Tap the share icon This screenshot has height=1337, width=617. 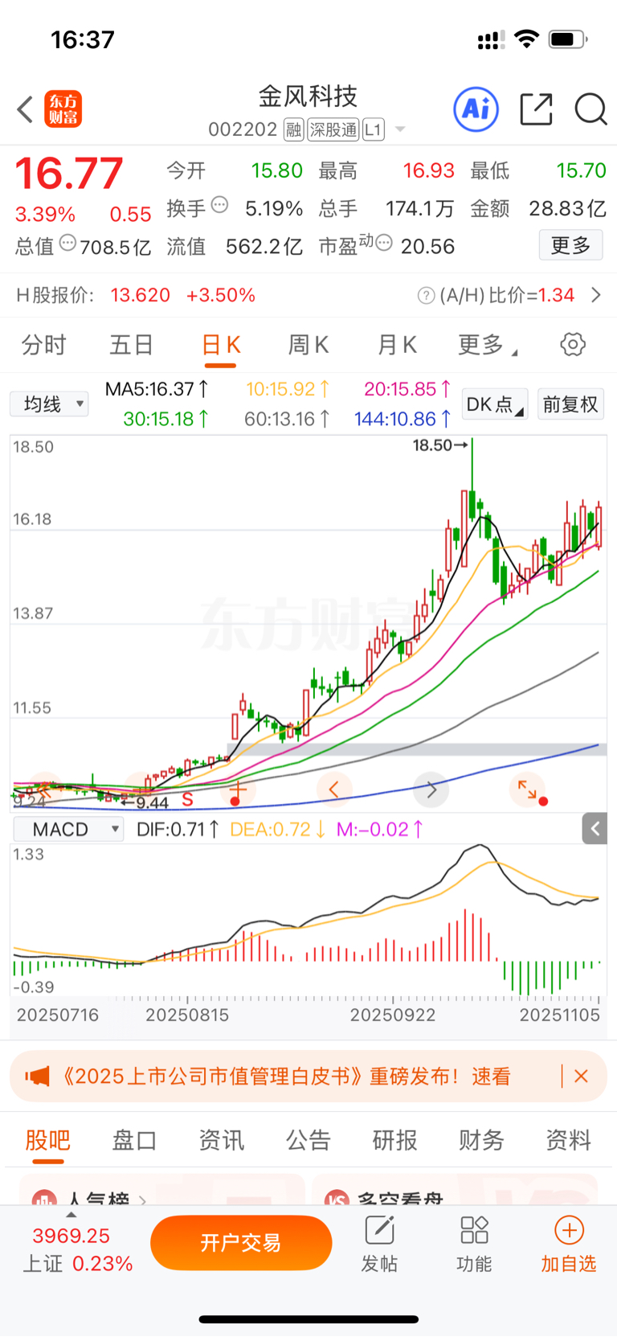536,109
